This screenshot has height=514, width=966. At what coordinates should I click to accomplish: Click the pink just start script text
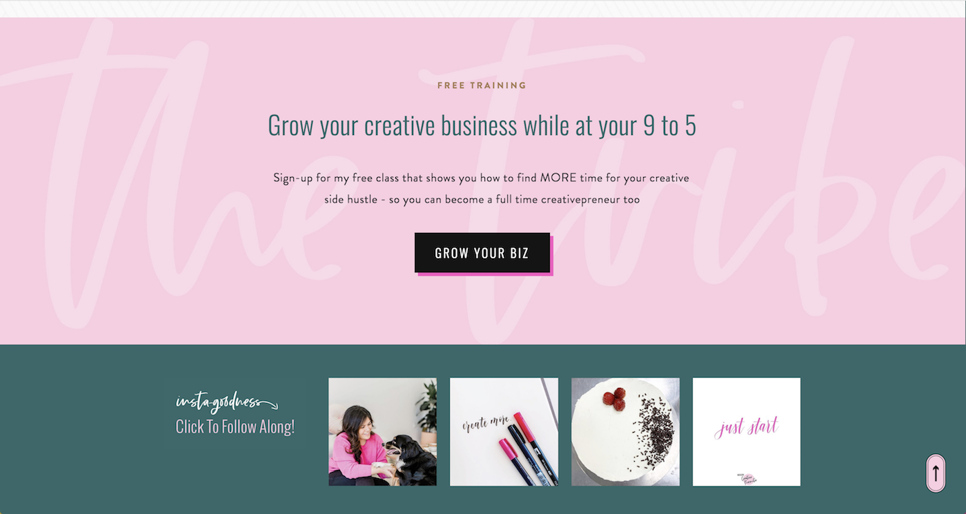coord(747,426)
